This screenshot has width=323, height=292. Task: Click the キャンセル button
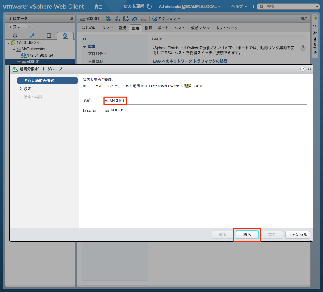297,235
